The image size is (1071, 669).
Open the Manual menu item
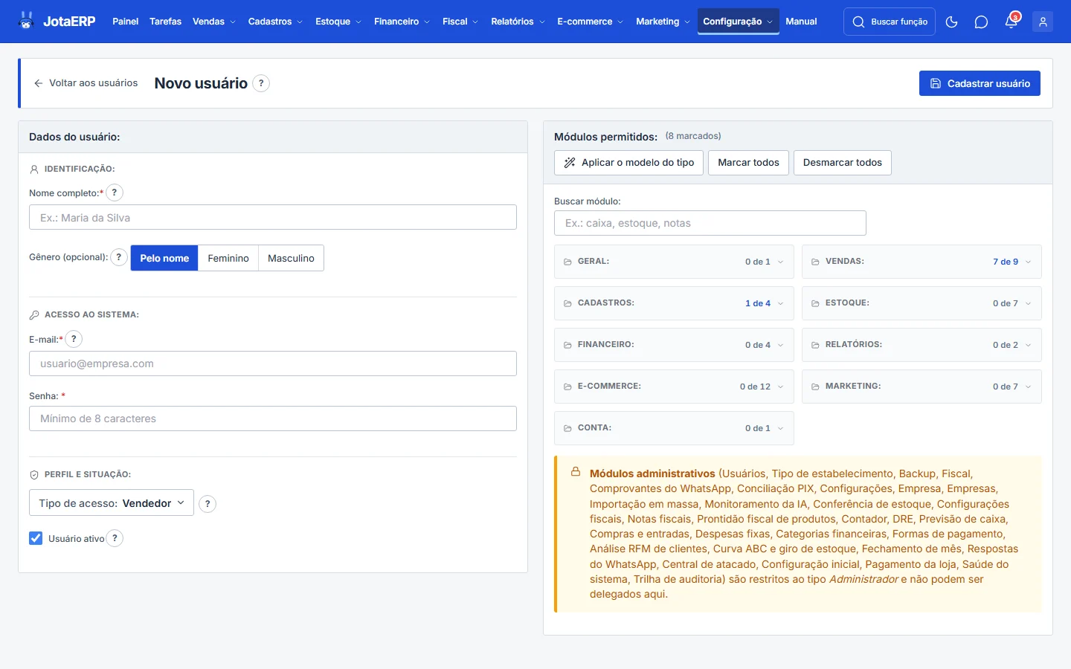tap(801, 22)
